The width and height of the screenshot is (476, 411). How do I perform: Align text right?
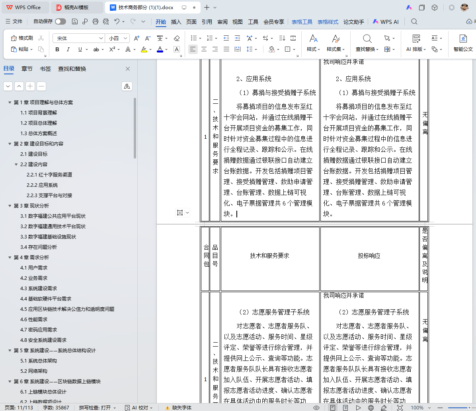(x=215, y=49)
